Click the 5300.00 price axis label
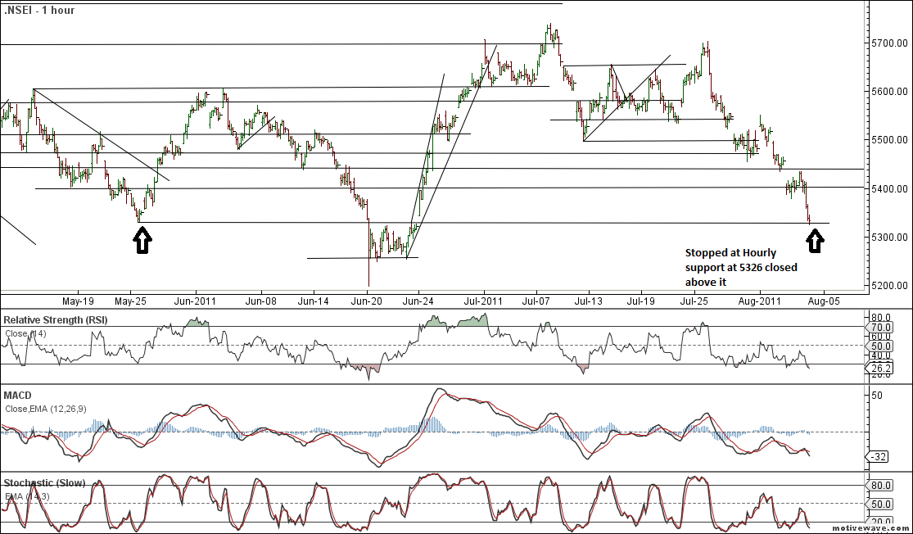Image resolution: width=913 pixels, height=534 pixels. click(888, 238)
